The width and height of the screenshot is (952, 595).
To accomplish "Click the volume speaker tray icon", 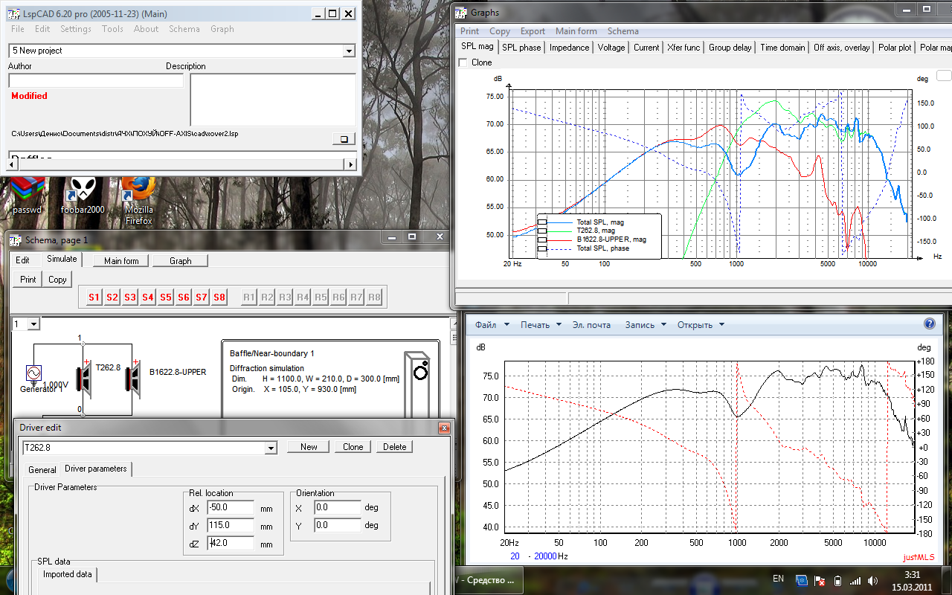I will 872,580.
